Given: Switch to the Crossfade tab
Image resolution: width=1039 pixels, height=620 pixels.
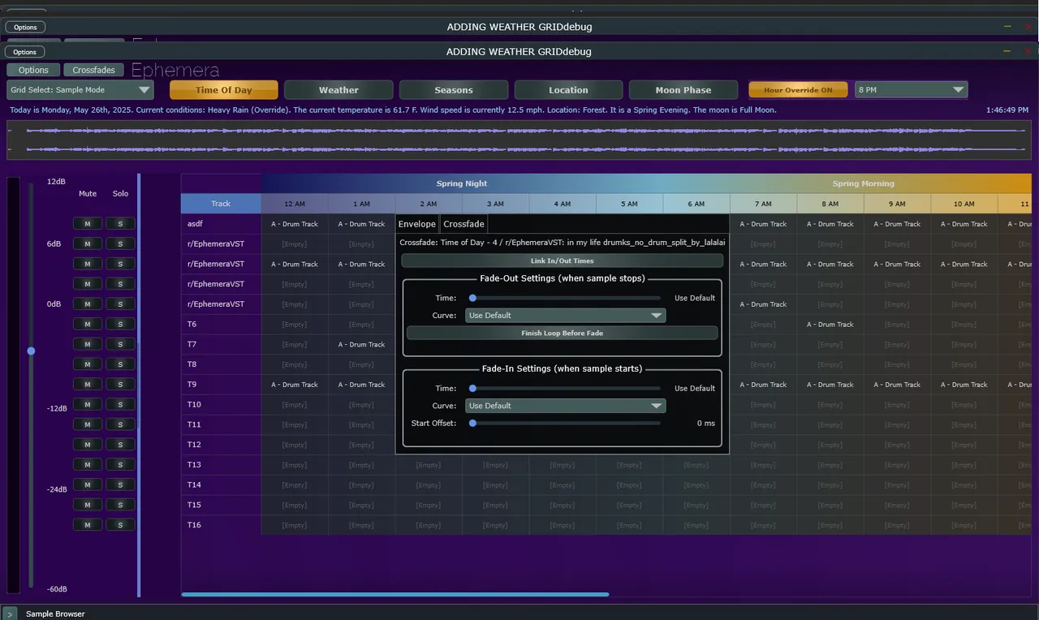Looking at the screenshot, I should click(x=464, y=224).
